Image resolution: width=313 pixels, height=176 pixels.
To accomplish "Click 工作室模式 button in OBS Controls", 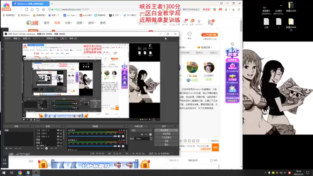I will tap(166, 138).
